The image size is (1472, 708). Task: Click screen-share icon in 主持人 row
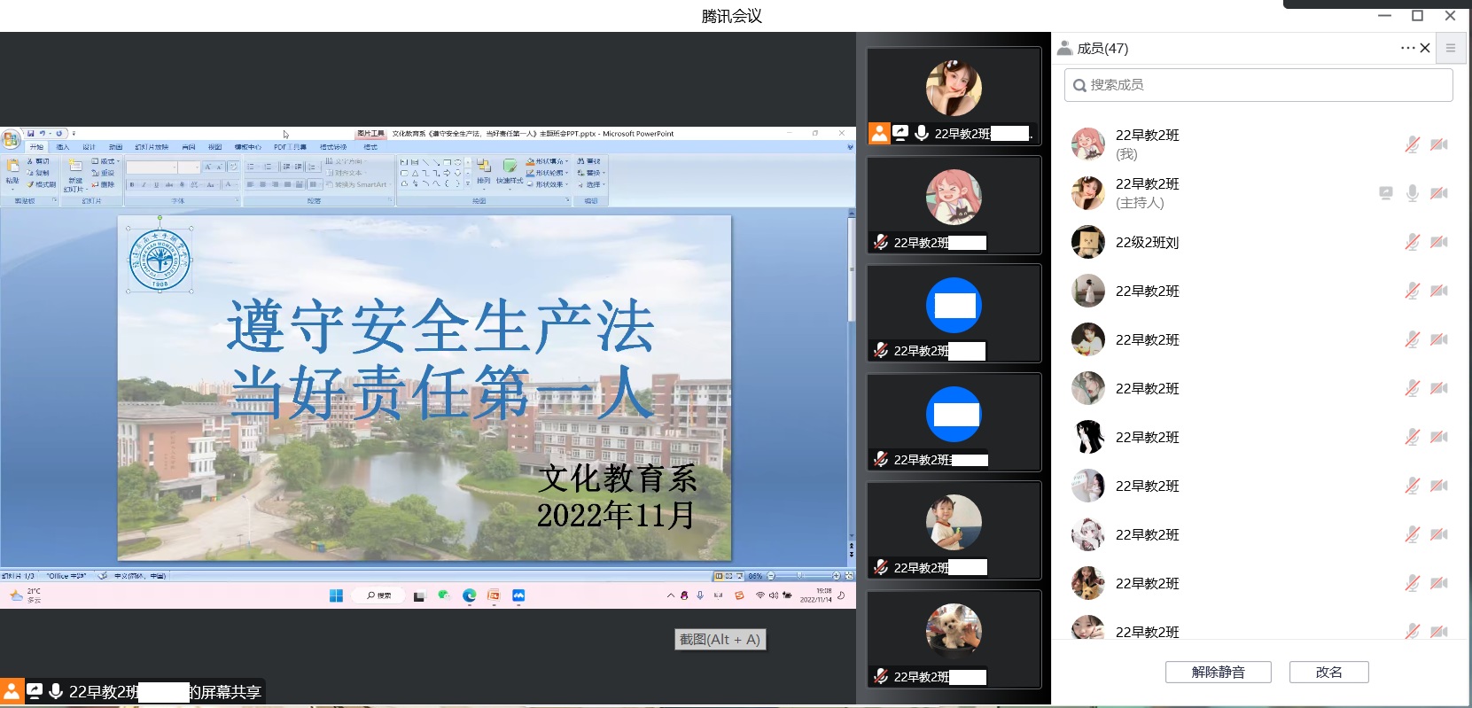coord(1386,193)
